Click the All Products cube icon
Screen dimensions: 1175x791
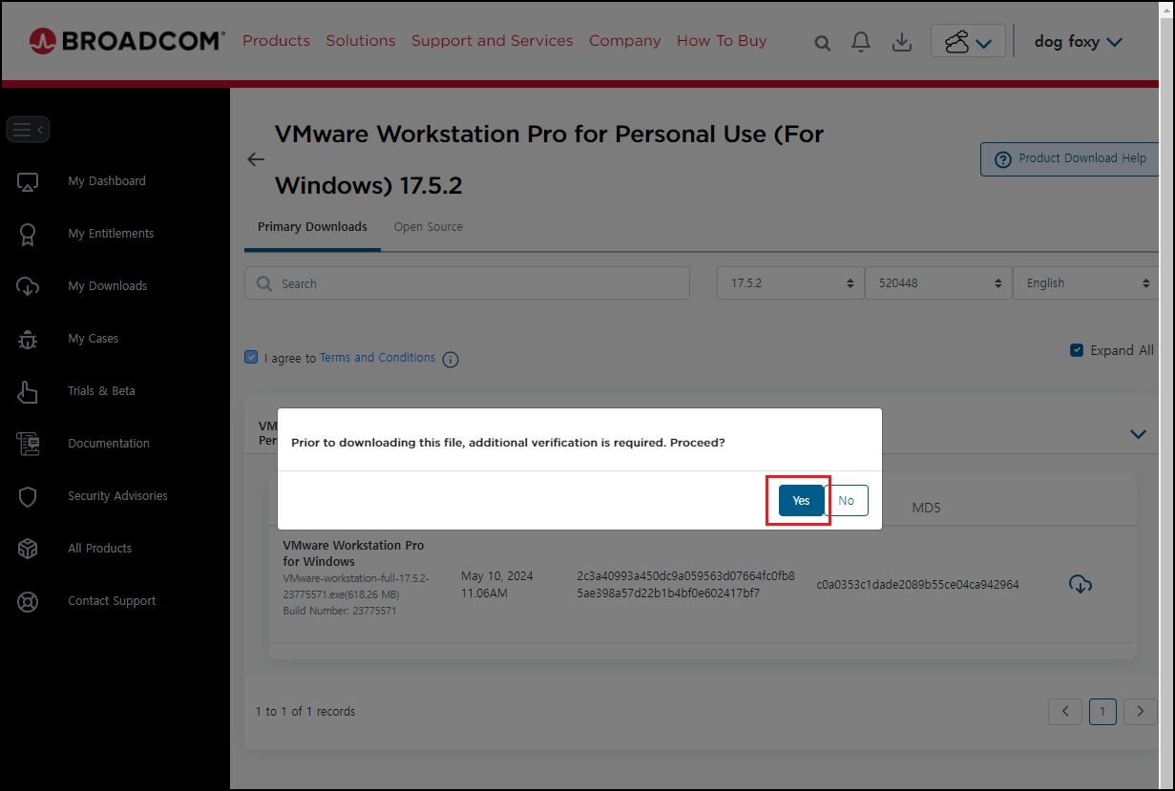(x=28, y=549)
